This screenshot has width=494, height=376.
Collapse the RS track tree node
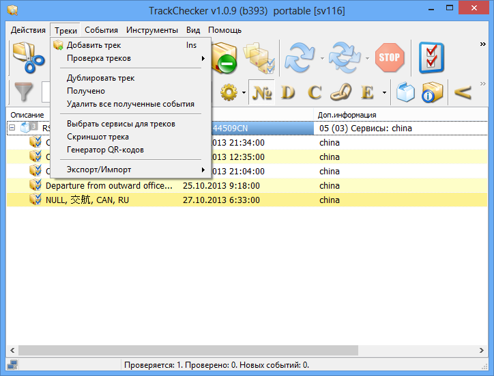point(12,128)
